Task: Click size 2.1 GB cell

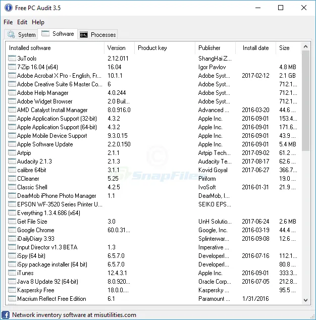Action: 287,76
